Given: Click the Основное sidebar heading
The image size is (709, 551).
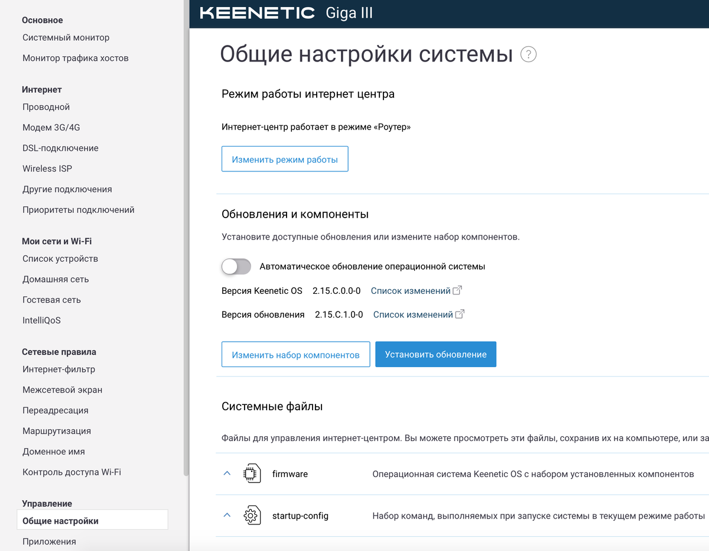Looking at the screenshot, I should point(43,20).
